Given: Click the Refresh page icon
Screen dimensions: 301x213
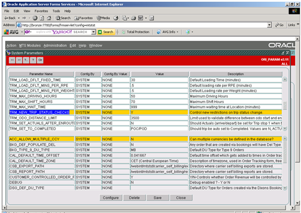Looking at the screenshot, I should [42, 18].
